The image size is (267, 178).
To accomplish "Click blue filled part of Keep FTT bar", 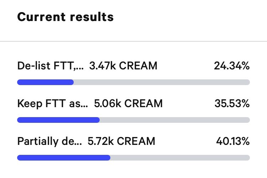I will pos(58,120).
